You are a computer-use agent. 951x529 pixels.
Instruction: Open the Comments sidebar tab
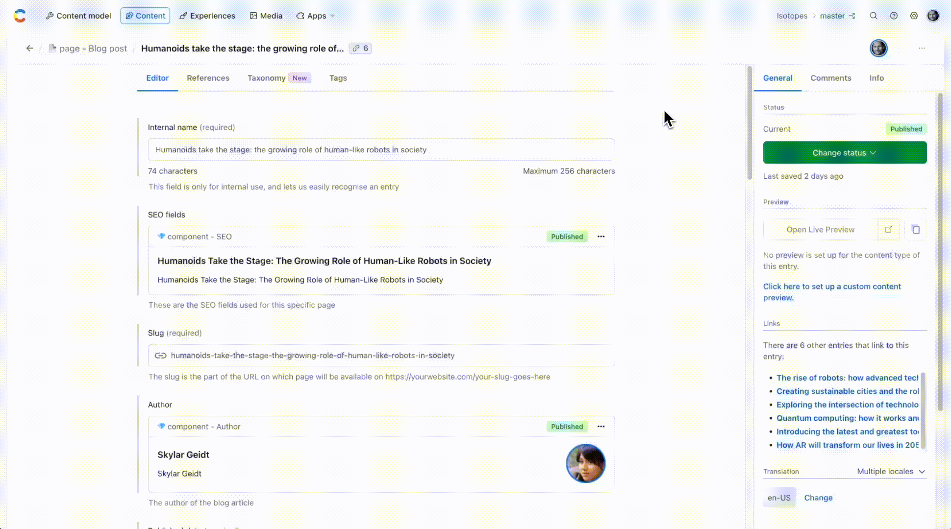(x=830, y=78)
